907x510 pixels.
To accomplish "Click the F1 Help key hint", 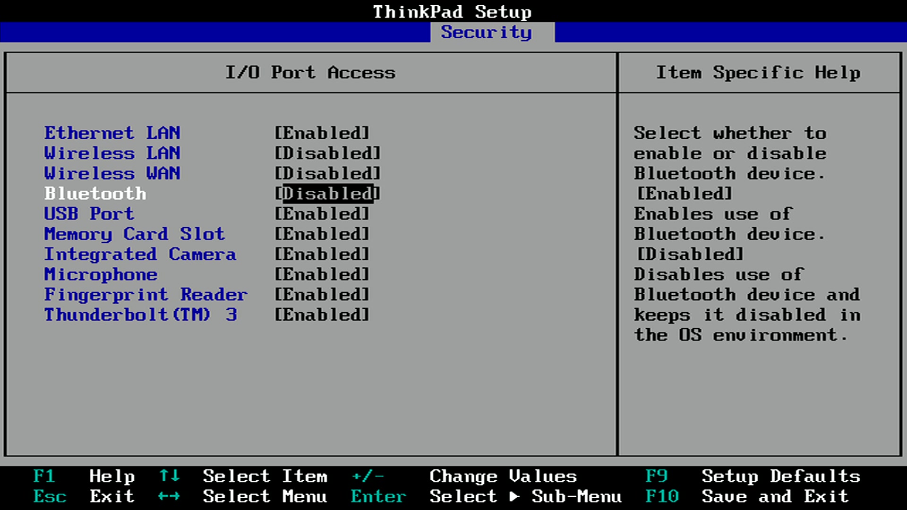I will (84, 476).
